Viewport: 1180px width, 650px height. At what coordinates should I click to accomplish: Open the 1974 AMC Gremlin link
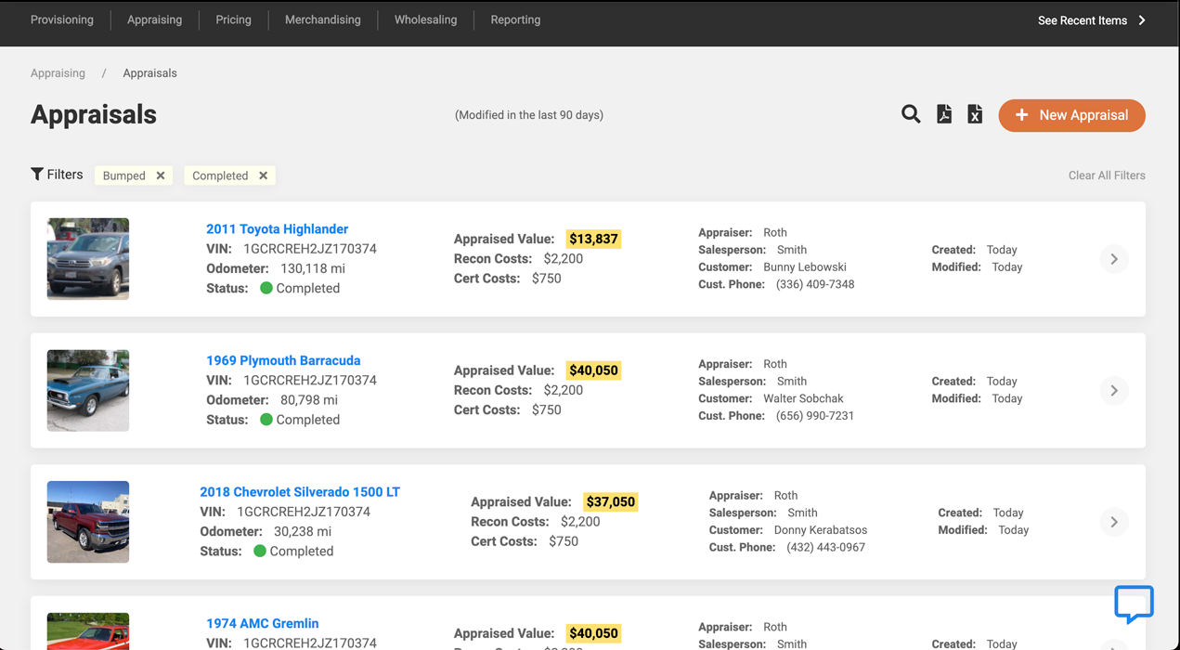(262, 623)
